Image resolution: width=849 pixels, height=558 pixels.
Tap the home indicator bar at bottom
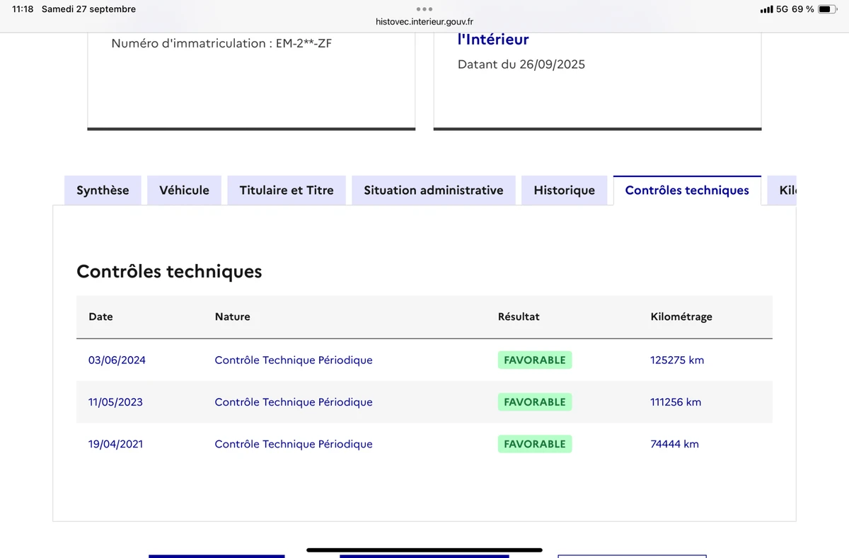click(424, 550)
